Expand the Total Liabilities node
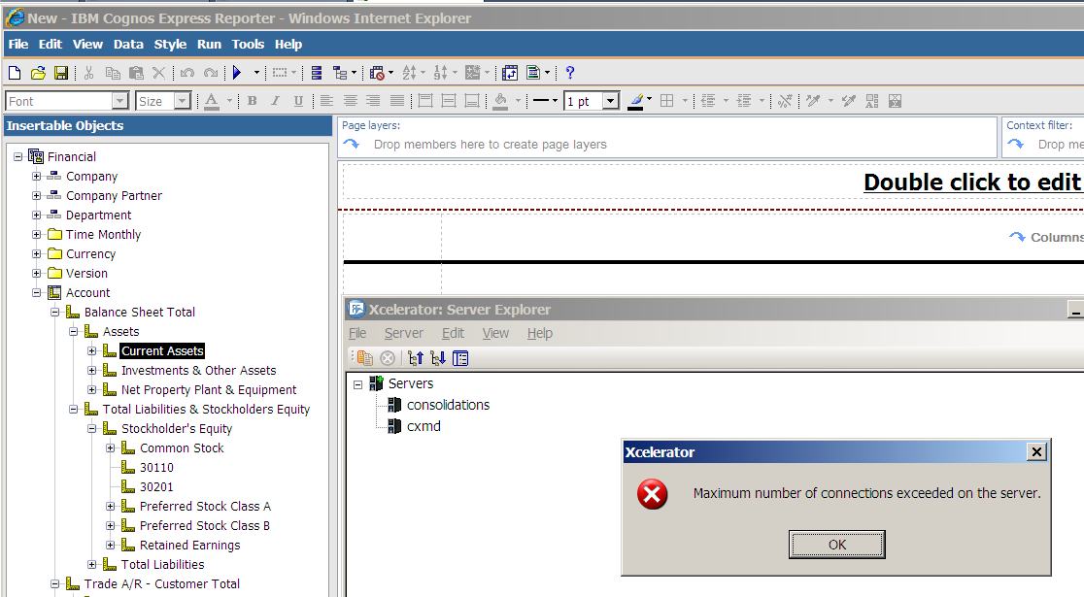1084x597 pixels. pyautogui.click(x=92, y=565)
